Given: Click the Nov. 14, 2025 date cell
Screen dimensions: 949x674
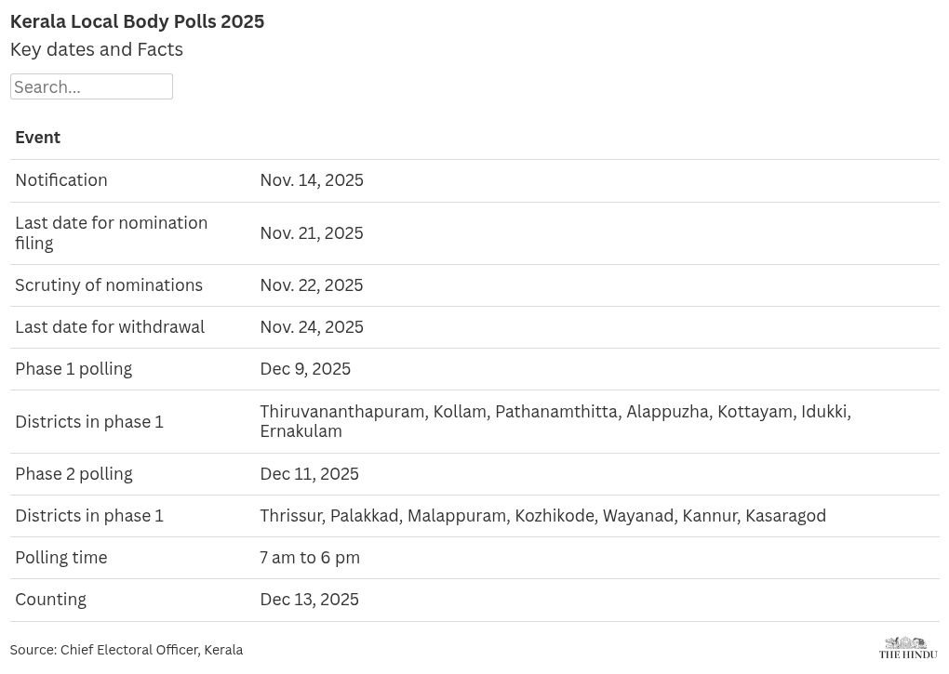Looking at the screenshot, I should pyautogui.click(x=312, y=180).
